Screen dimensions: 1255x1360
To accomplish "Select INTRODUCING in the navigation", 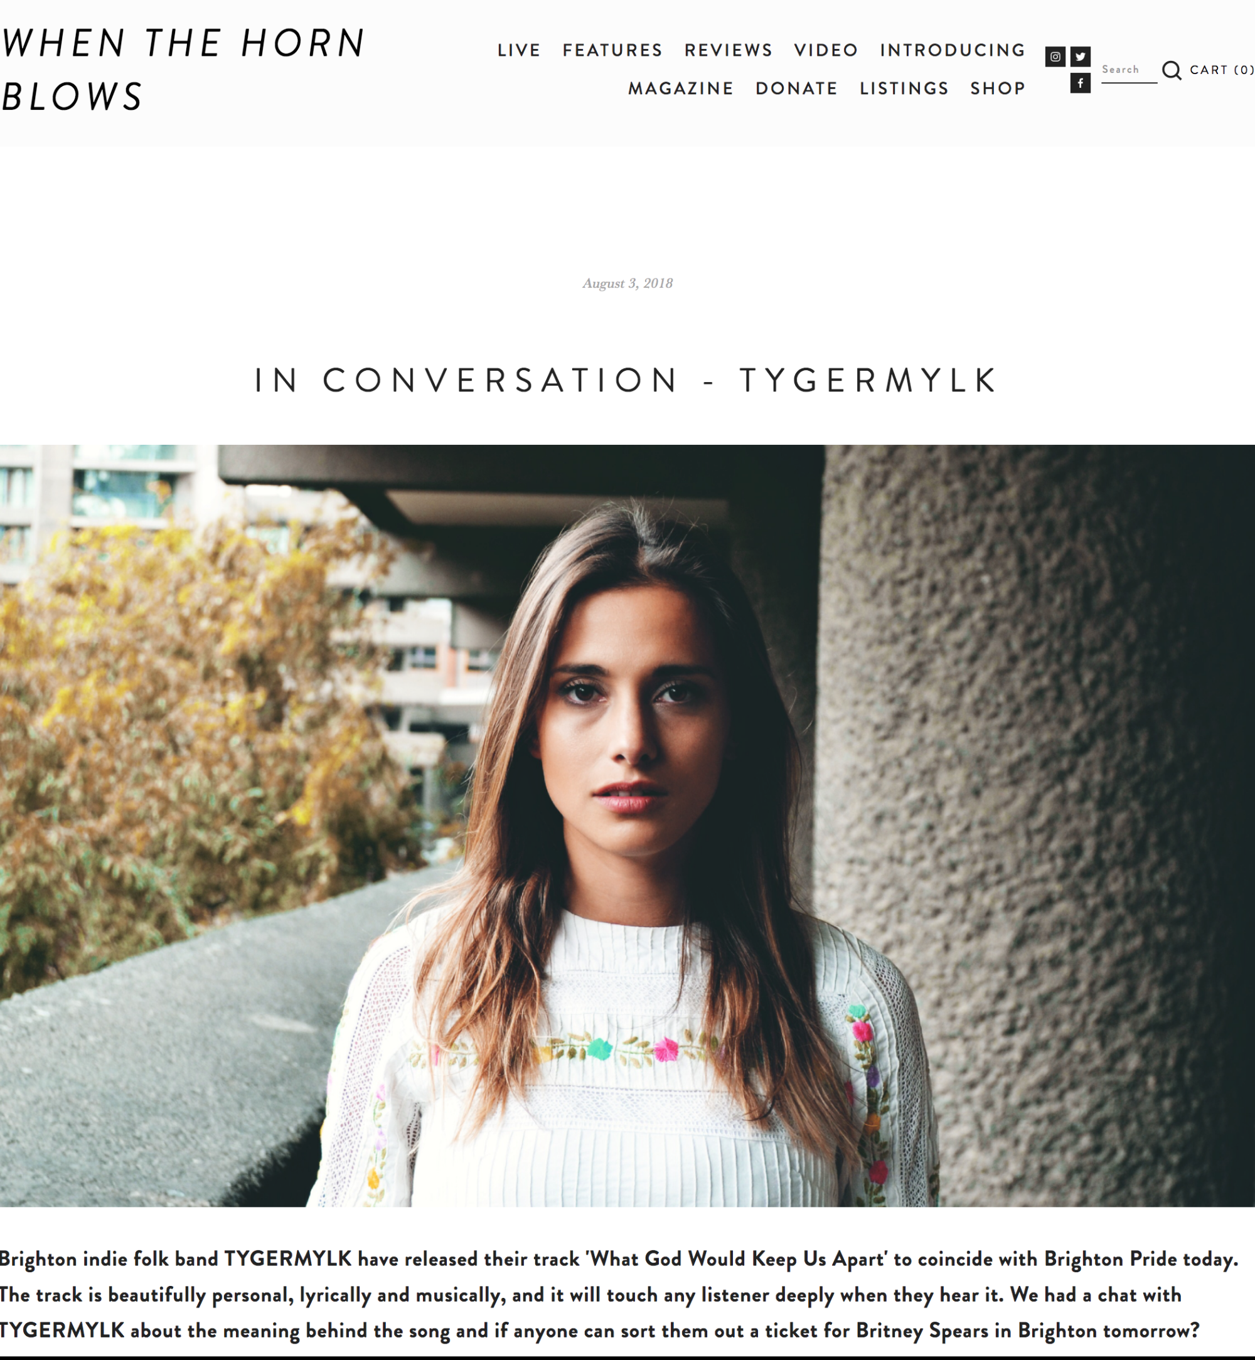I will [953, 50].
